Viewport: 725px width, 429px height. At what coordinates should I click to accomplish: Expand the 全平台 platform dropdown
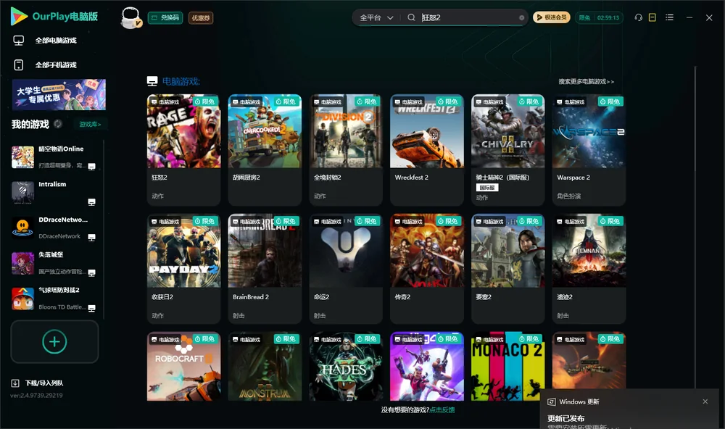click(x=376, y=17)
